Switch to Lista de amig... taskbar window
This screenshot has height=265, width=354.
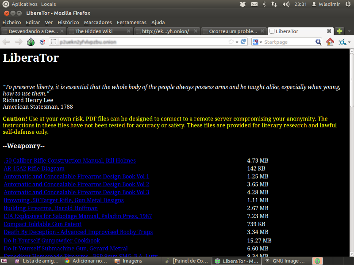[37, 261]
